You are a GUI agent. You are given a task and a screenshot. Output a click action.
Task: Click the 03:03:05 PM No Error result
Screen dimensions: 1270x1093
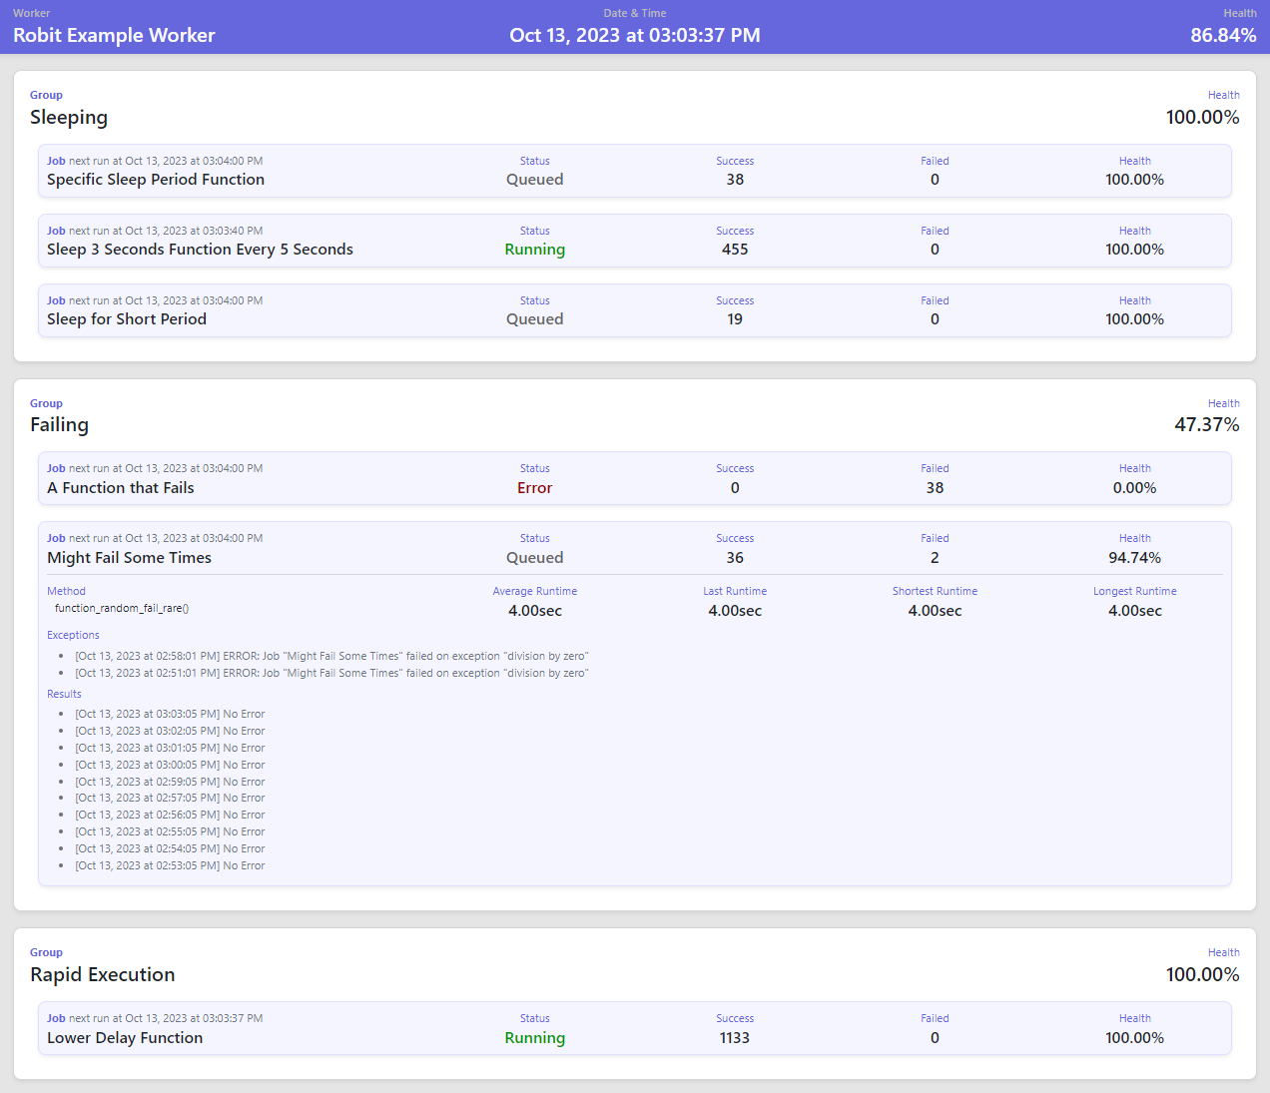(170, 715)
